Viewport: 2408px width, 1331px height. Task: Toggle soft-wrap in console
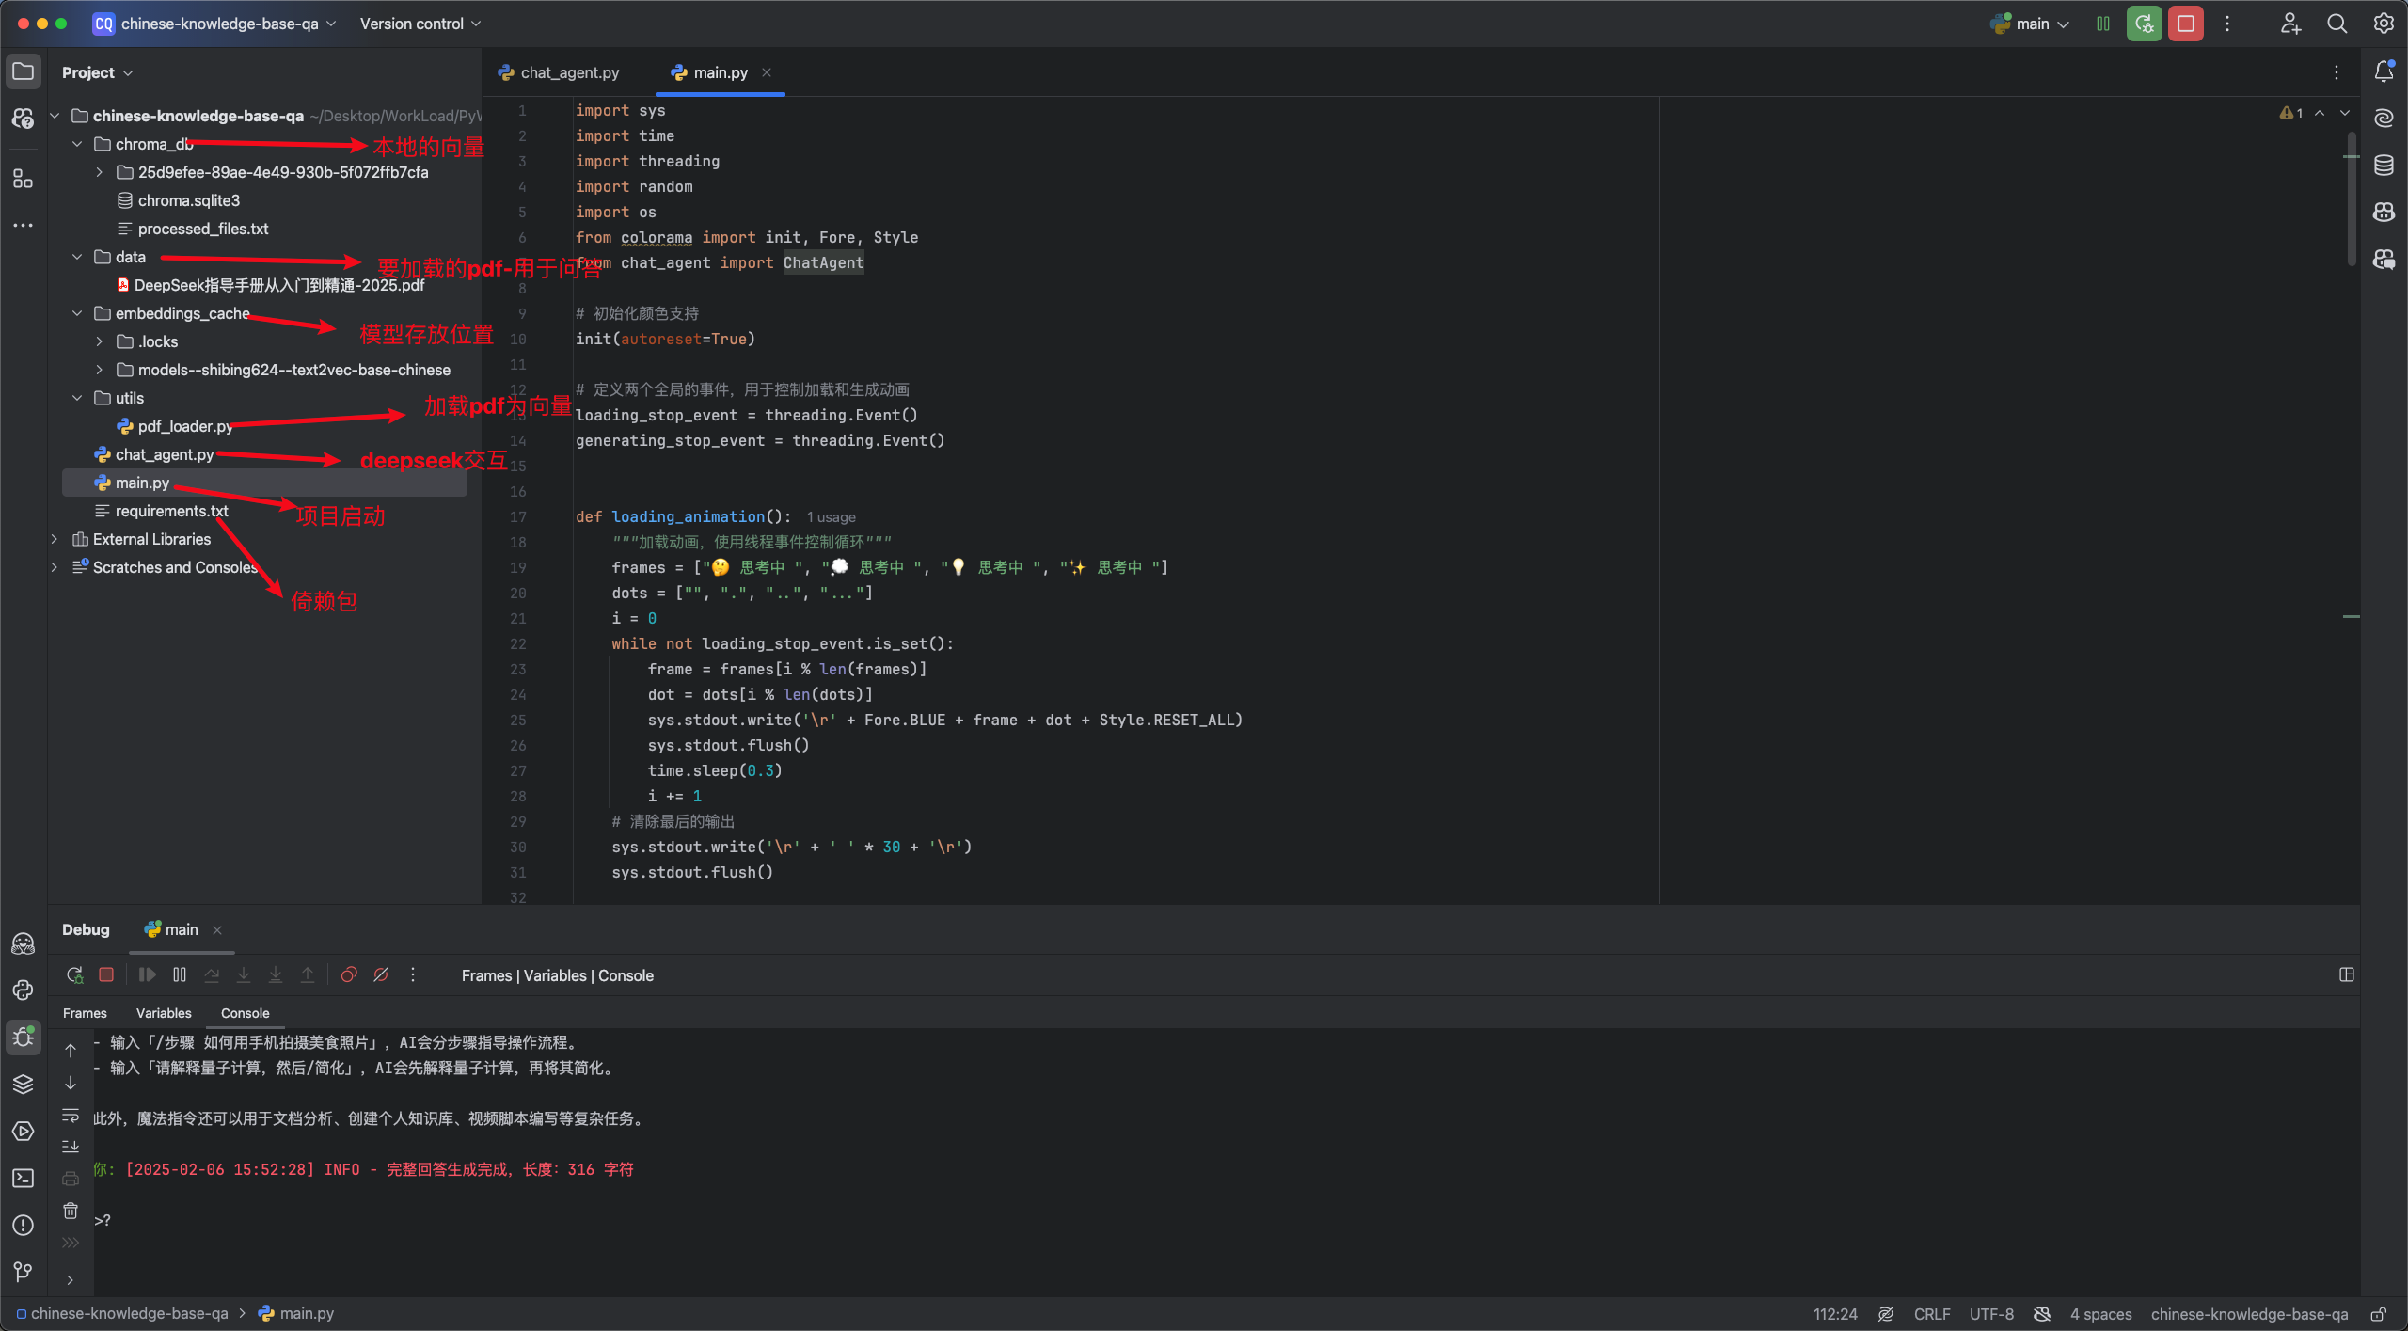(71, 1116)
